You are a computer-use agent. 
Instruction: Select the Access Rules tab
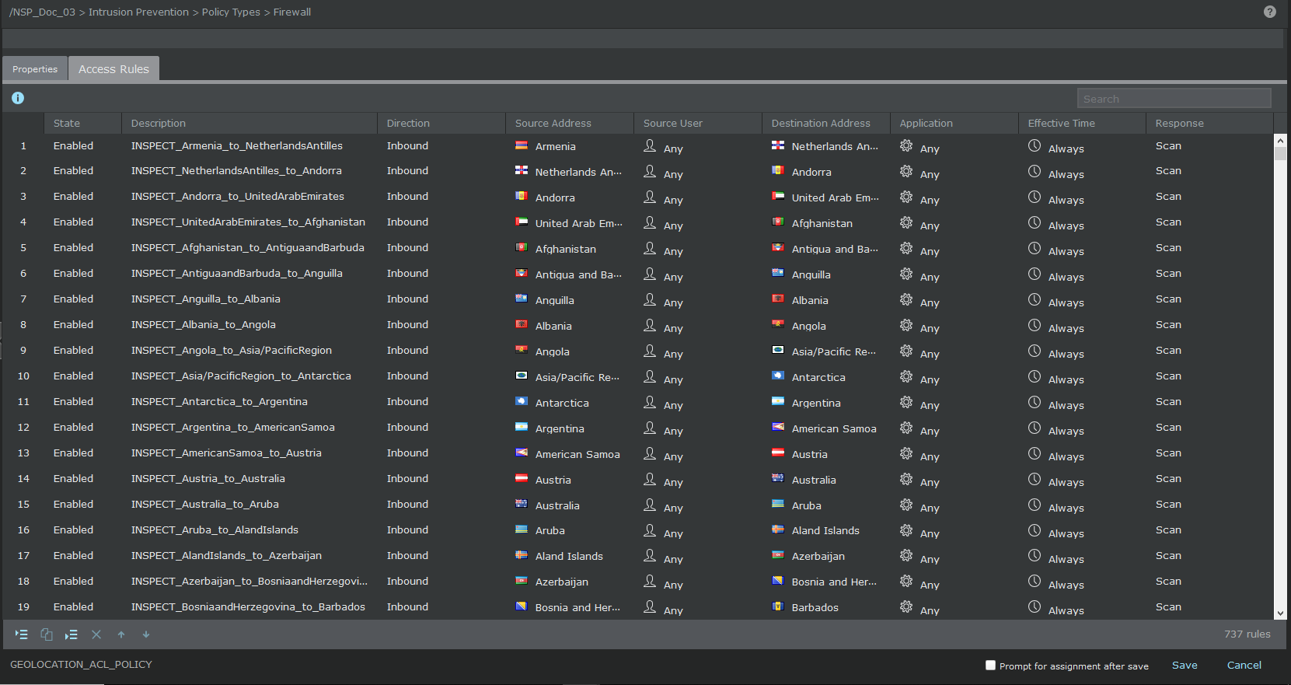click(x=113, y=68)
